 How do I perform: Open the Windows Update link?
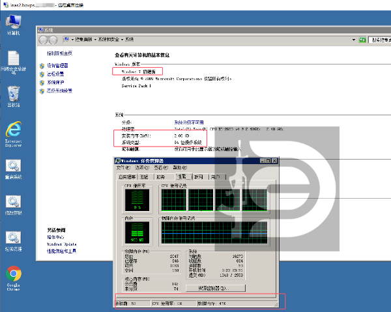62,244
